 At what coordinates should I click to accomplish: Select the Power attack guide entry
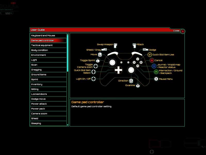click(48, 104)
